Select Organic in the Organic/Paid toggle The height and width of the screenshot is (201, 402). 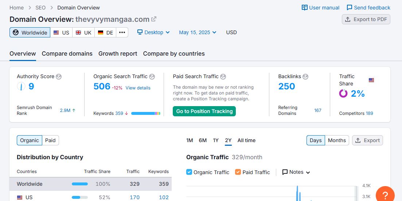(x=30, y=140)
